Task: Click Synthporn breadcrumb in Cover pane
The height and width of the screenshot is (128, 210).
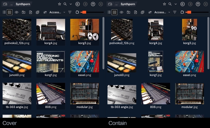Action: tap(23, 4)
